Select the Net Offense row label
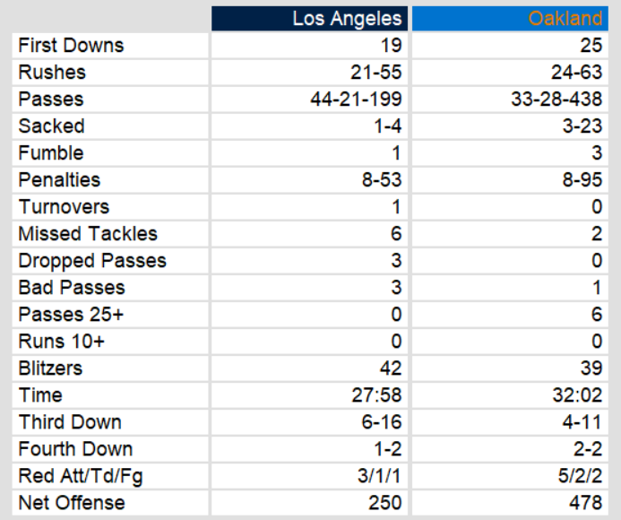 pos(70,503)
